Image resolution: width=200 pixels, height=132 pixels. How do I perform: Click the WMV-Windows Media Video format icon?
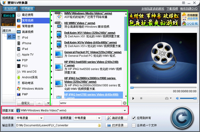59,15
